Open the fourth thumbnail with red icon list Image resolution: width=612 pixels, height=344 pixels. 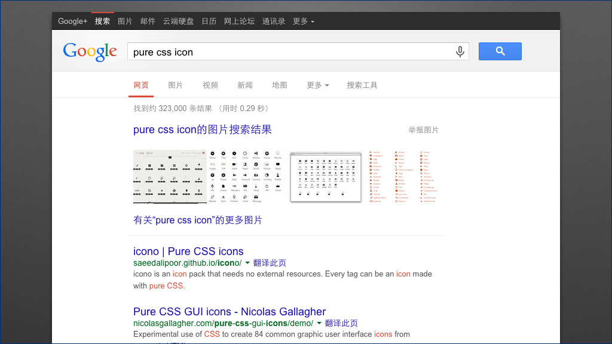(x=403, y=177)
